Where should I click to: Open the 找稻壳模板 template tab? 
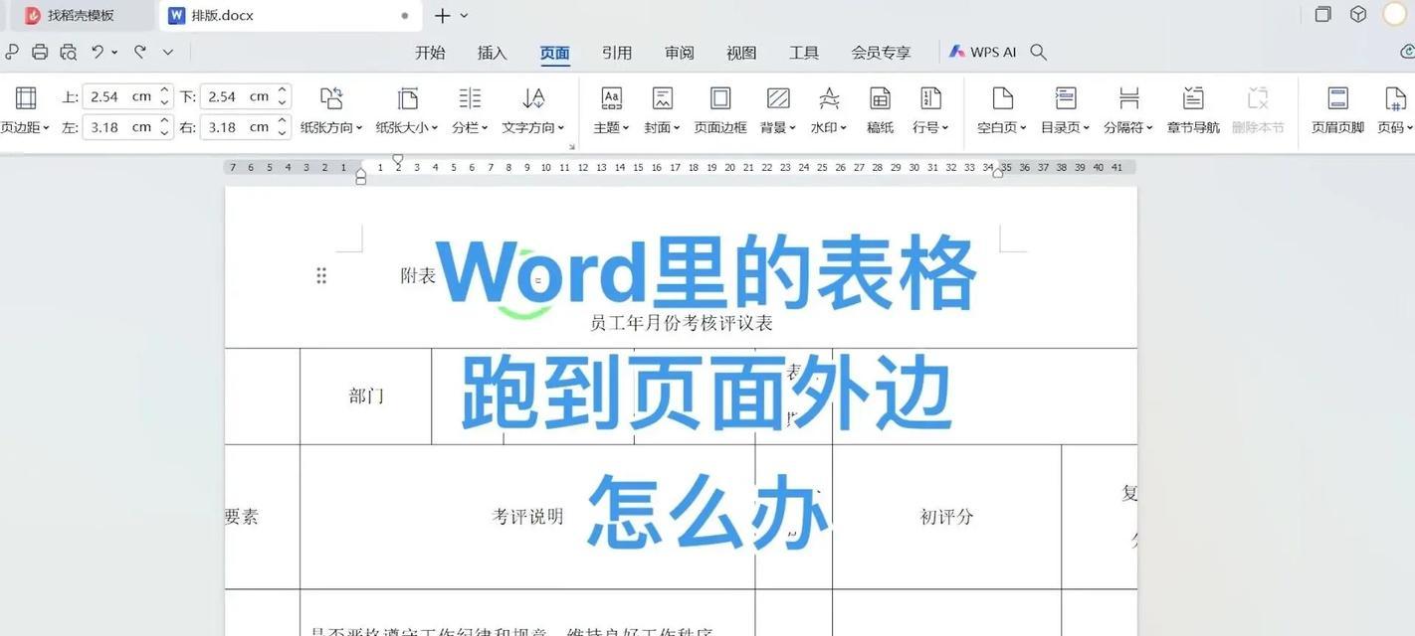84,15
